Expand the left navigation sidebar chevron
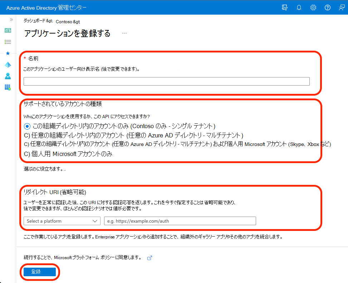The image size is (348, 283). (11, 20)
